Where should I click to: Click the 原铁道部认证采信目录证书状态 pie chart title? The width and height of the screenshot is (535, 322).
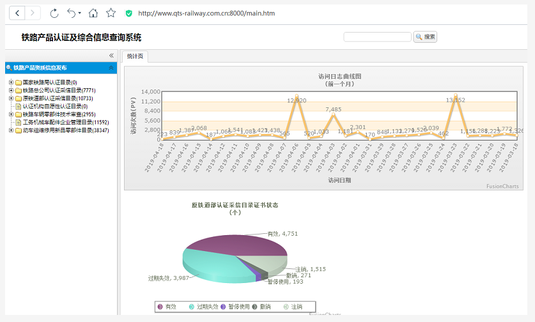point(235,205)
